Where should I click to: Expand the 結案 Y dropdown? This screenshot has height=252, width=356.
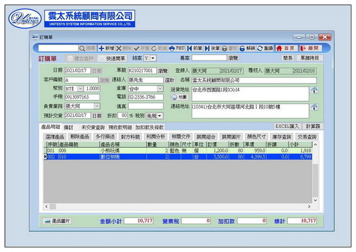pyautogui.click(x=153, y=58)
